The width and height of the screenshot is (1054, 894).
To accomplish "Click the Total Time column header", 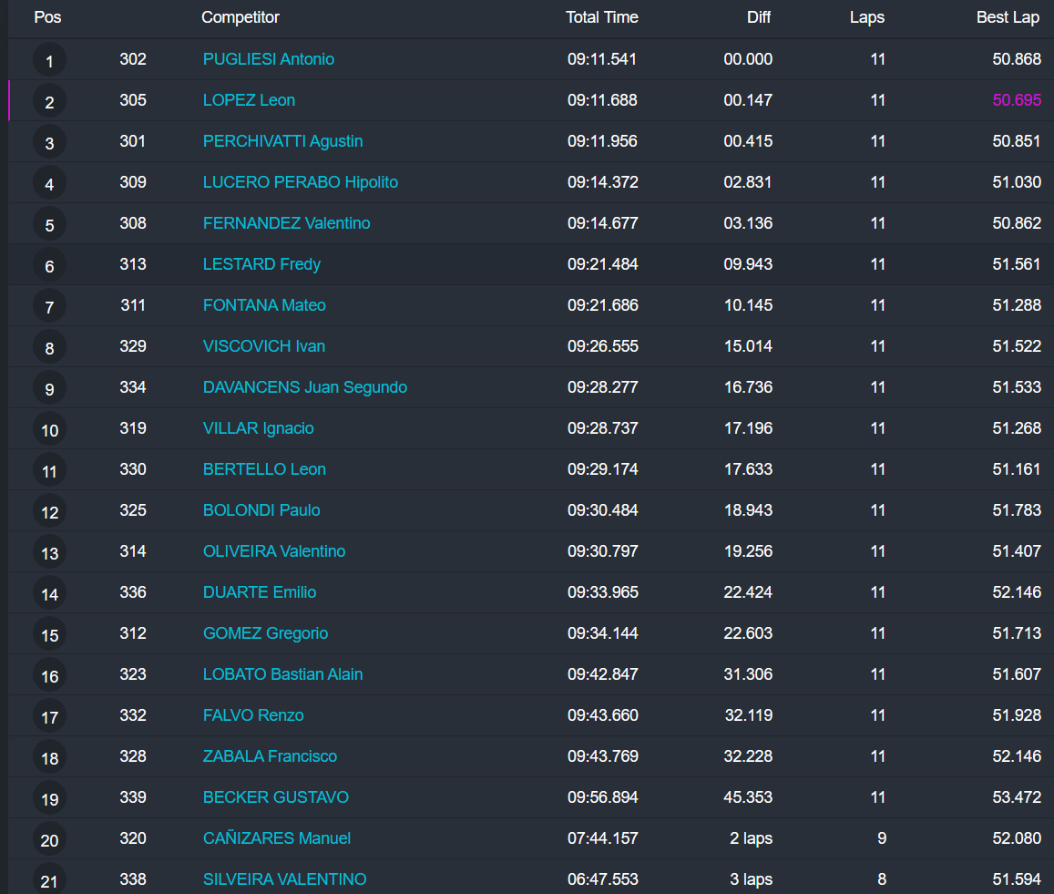I will pyautogui.click(x=601, y=17).
